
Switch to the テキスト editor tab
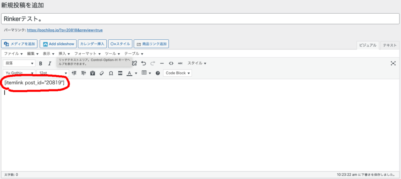(390, 45)
